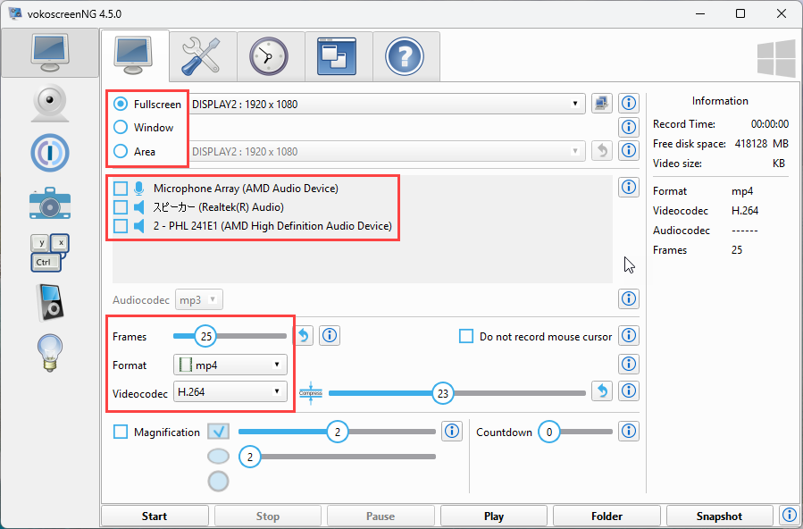Select the rectangle magnifier shape
Viewport: 803px width, 529px height.
[x=218, y=432]
